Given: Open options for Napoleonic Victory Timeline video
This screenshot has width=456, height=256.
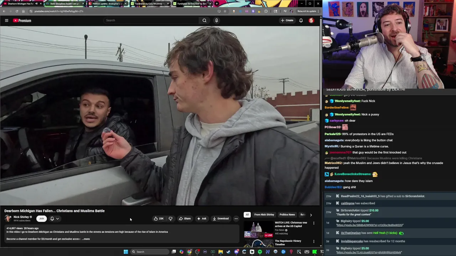Looking at the screenshot, I should click(314, 241).
